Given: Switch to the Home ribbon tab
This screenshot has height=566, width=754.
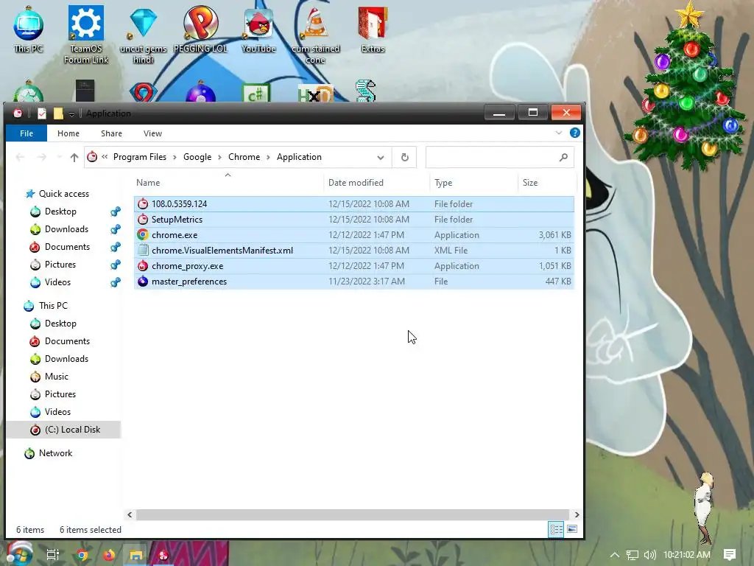Looking at the screenshot, I should pyautogui.click(x=68, y=133).
